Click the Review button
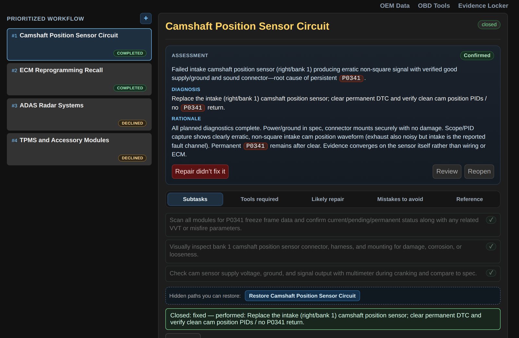 pos(447,171)
